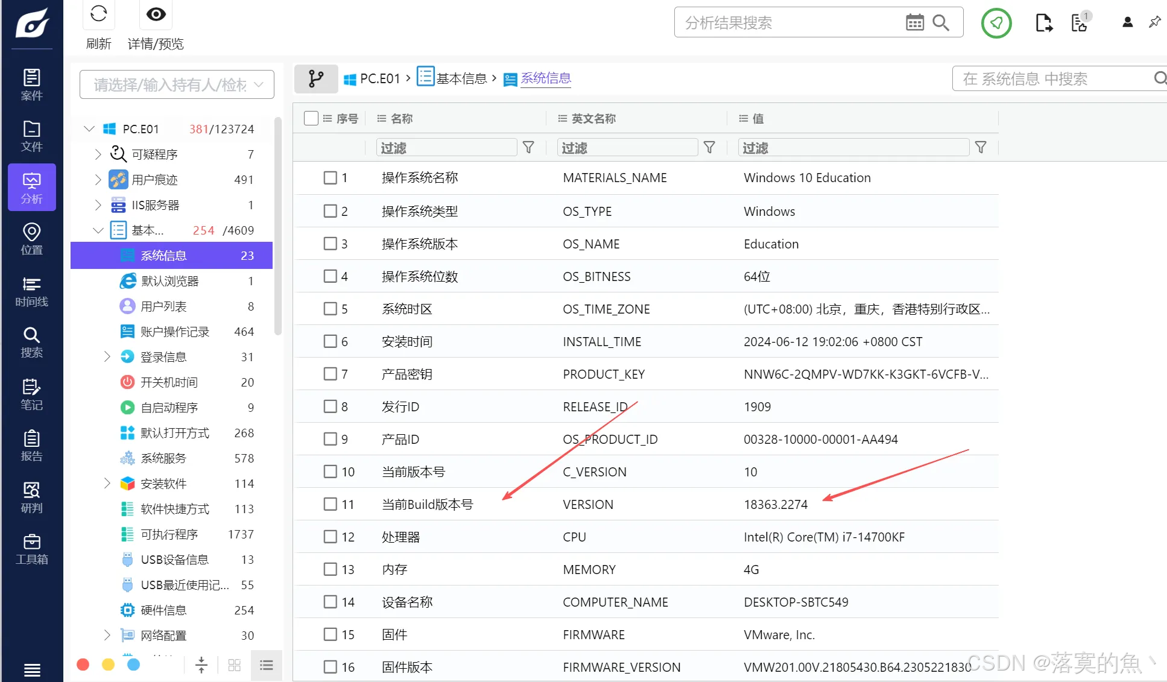Expand the IIS服务器 tree node
1167x682 pixels.
pyautogui.click(x=98, y=205)
